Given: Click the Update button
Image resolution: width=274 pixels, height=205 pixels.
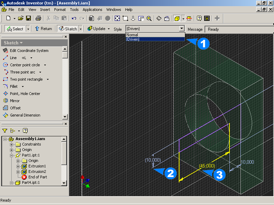Looking at the screenshot, I should [x=97, y=29].
